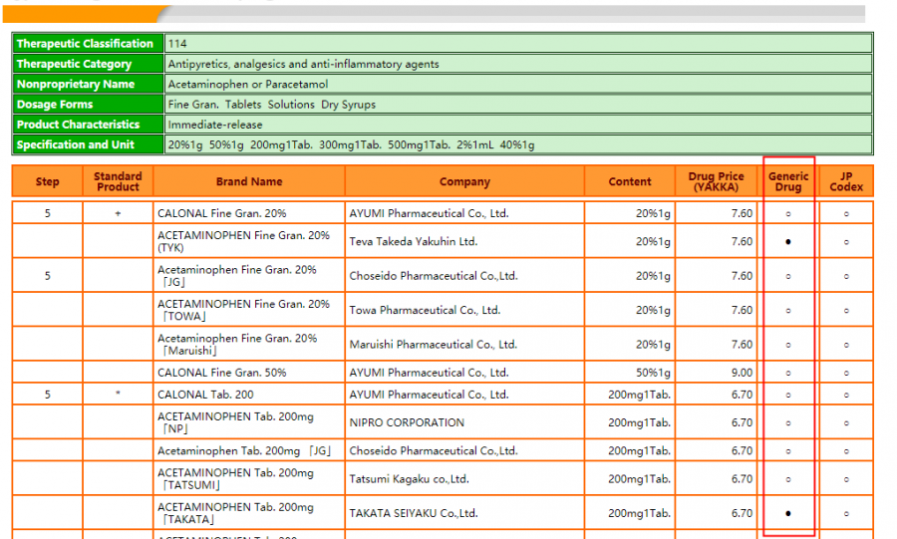Click the 9.00 drug price cell
Screen dimensions: 897x539
click(x=741, y=373)
